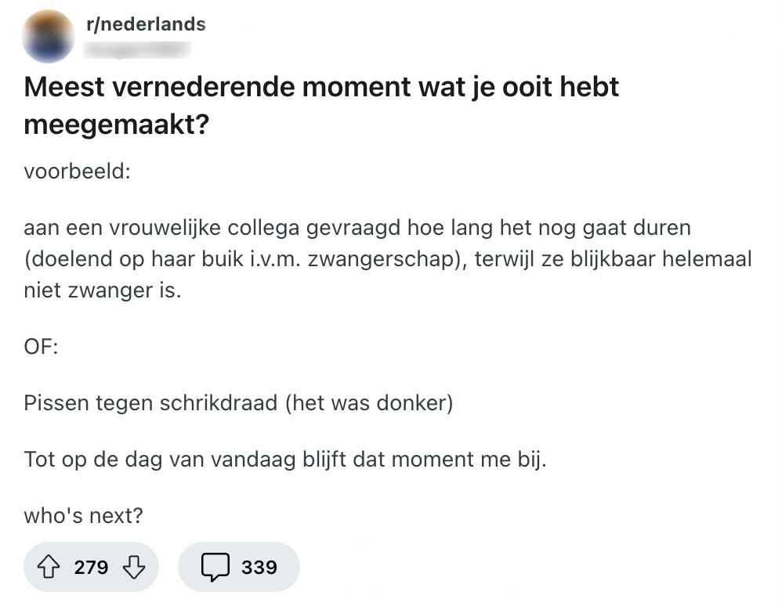The width and height of the screenshot is (782, 606).
Task: Go to the r/nederlands subreddit link
Action: (x=146, y=24)
